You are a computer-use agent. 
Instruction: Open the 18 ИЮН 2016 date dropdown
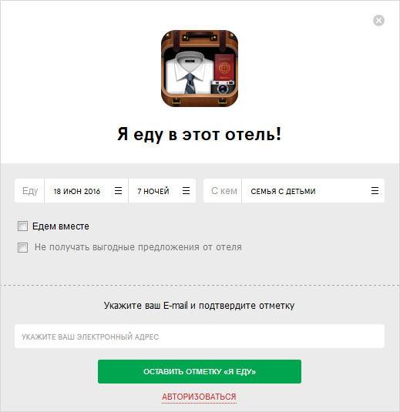[86, 191]
